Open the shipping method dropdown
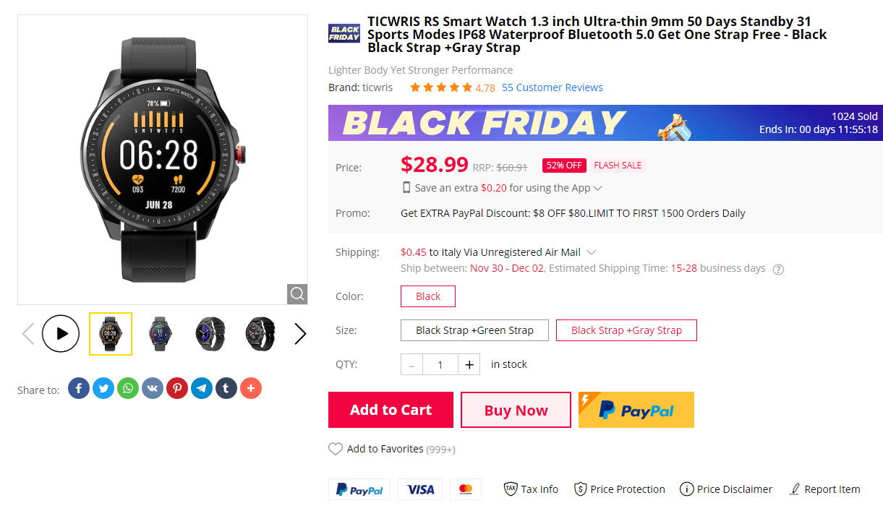This screenshot has width=883, height=511. click(592, 252)
